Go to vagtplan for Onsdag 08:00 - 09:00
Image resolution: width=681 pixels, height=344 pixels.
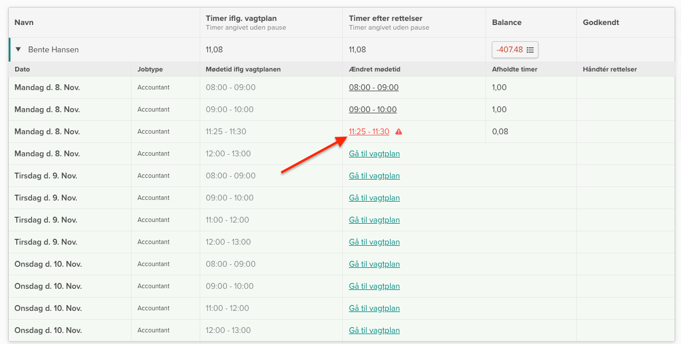click(374, 264)
